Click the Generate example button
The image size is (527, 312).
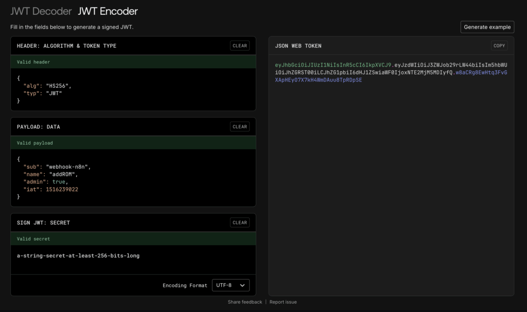[x=487, y=27]
